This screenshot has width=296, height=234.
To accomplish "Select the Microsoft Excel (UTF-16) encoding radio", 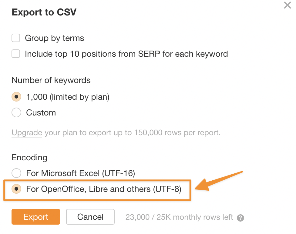I will point(16,173).
